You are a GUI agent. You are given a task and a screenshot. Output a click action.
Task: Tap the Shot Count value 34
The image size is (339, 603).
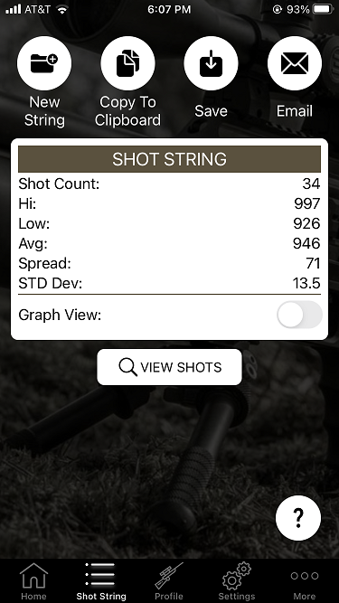[x=311, y=184]
